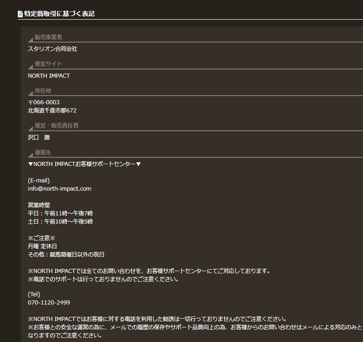Select the name 沢口 勝
The height and width of the screenshot is (342, 363).
pos(39,138)
